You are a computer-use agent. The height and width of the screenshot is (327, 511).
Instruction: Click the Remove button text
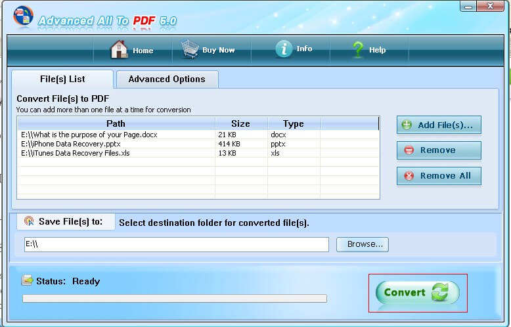point(437,150)
